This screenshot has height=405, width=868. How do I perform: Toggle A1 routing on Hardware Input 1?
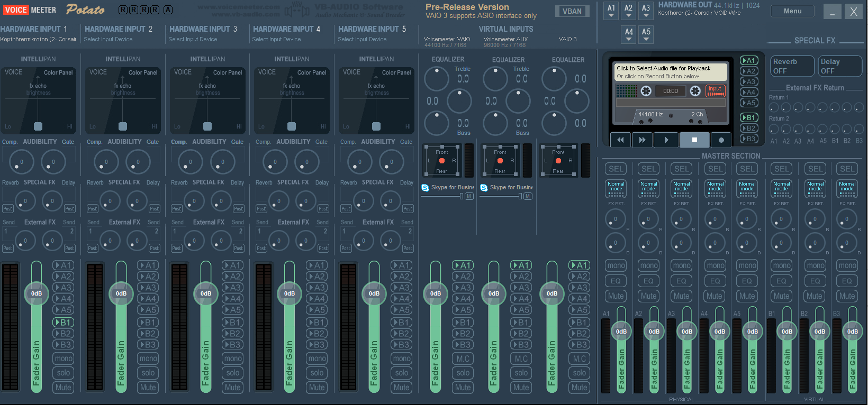pyautogui.click(x=64, y=265)
